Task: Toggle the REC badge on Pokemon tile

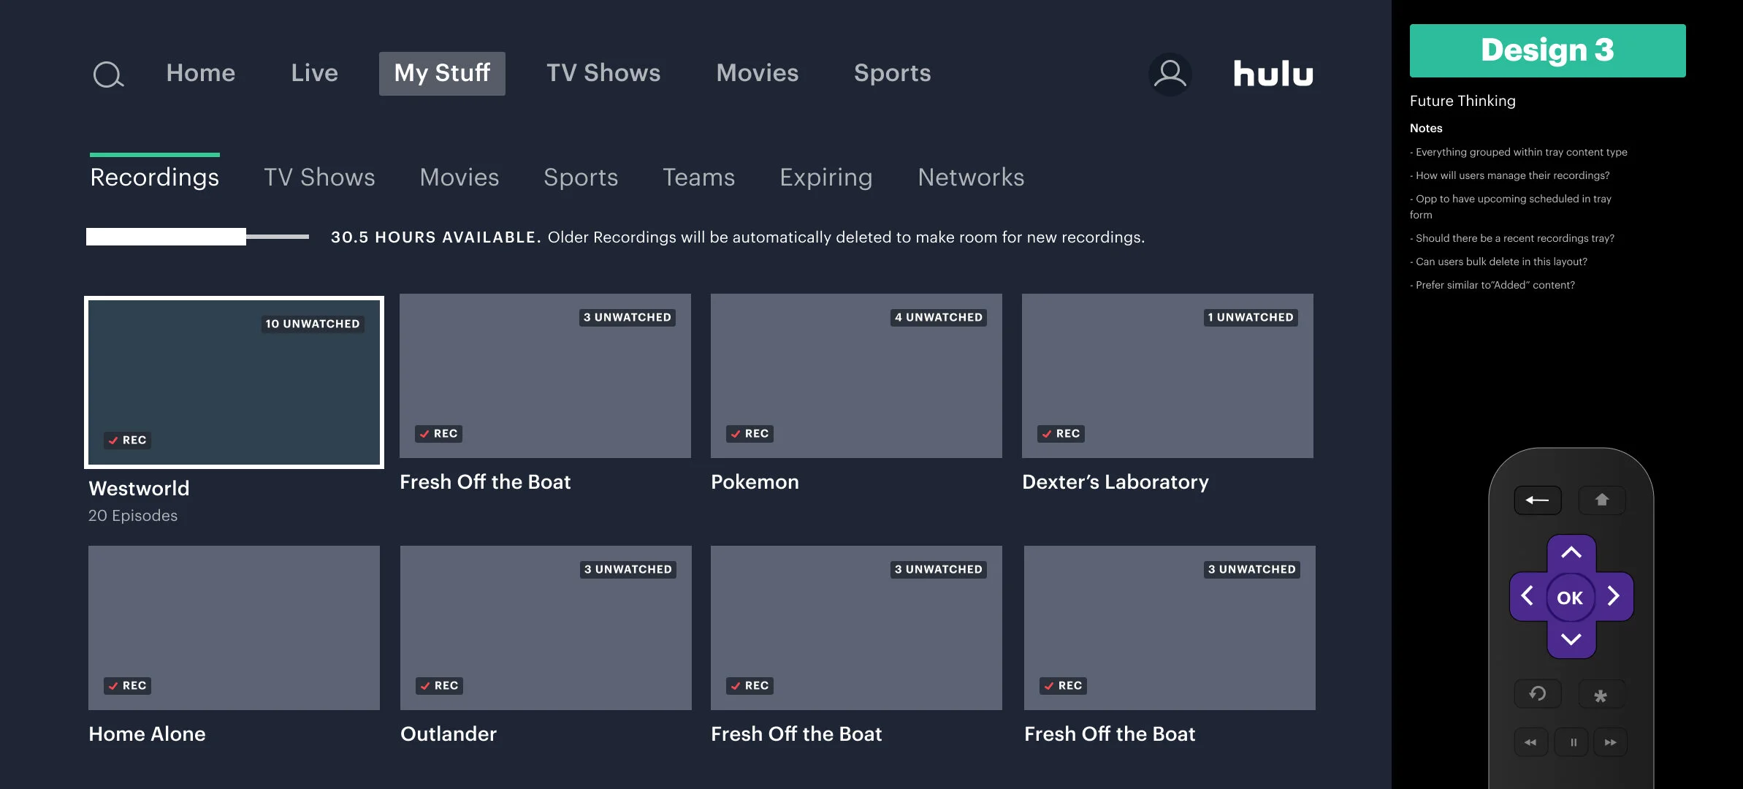Action: (x=750, y=433)
